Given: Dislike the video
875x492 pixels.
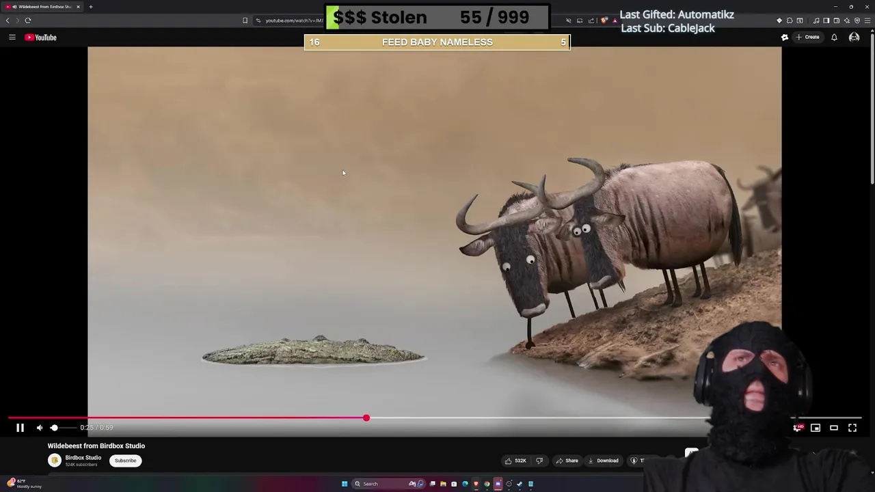Looking at the screenshot, I should coord(539,461).
